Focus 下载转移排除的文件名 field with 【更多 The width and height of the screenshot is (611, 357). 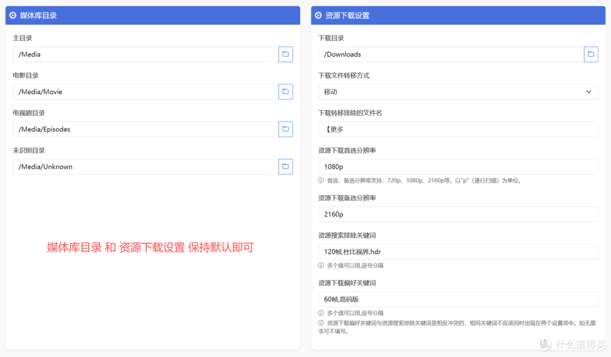click(458, 129)
